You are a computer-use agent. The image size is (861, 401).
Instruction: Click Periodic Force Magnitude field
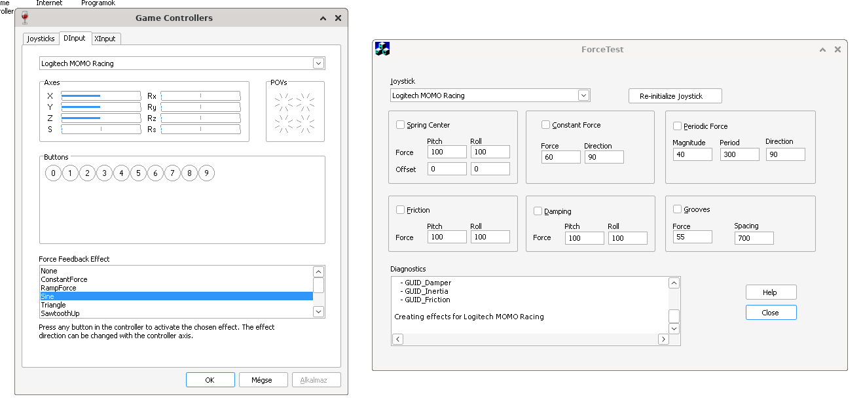[x=693, y=154]
